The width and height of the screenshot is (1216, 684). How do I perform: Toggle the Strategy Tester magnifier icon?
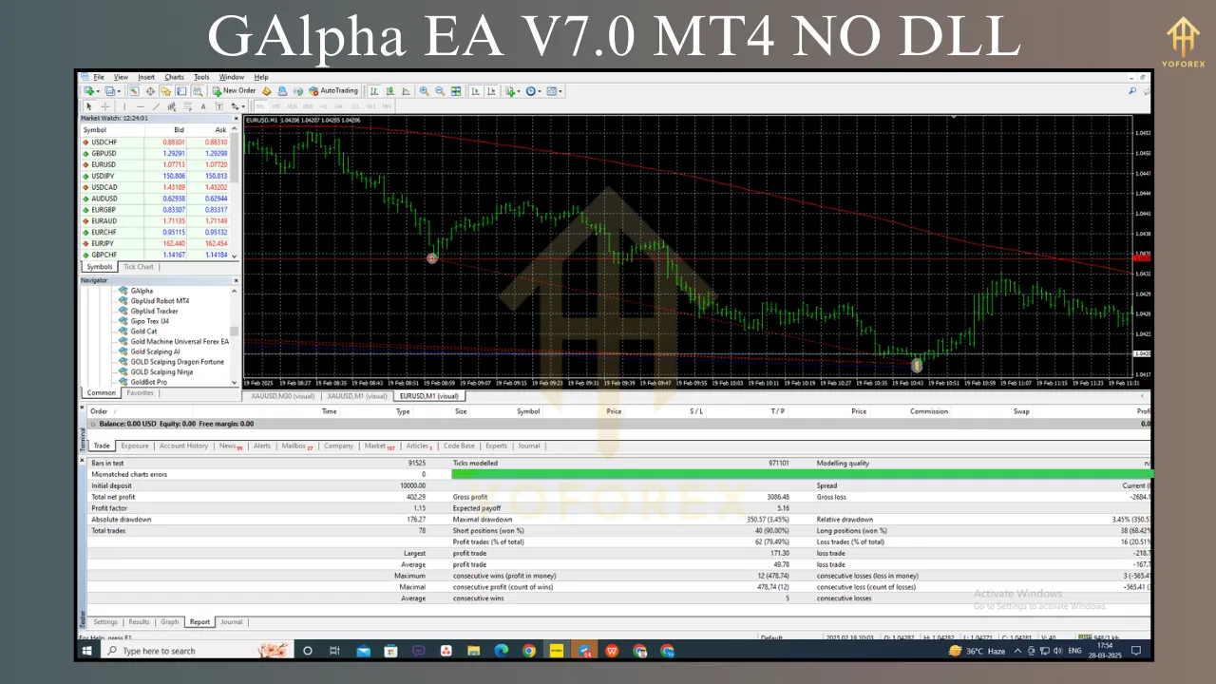pyautogui.click(x=198, y=91)
